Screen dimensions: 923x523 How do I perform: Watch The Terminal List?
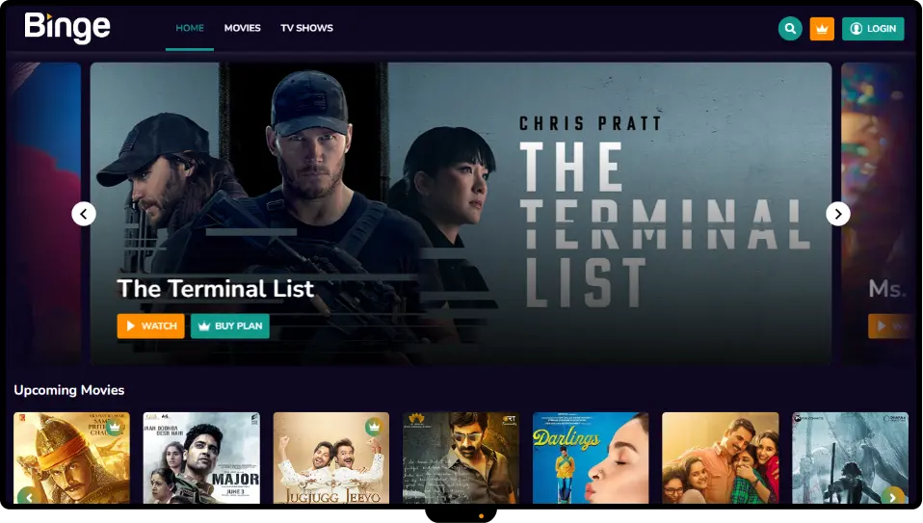(150, 326)
